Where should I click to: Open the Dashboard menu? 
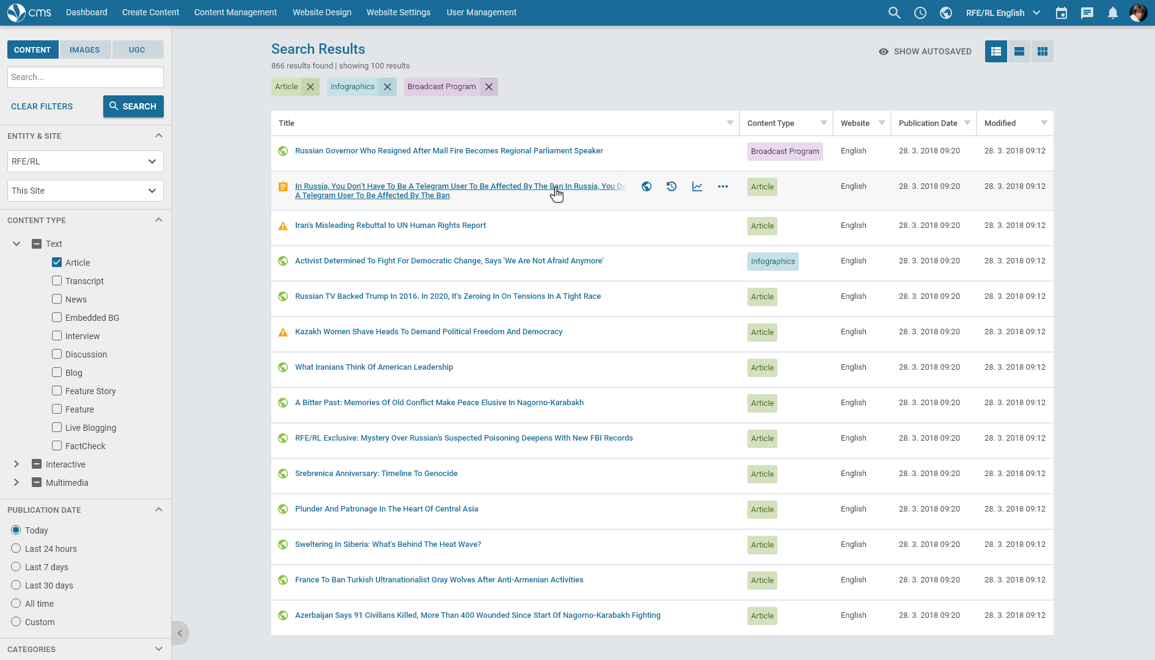click(x=87, y=12)
